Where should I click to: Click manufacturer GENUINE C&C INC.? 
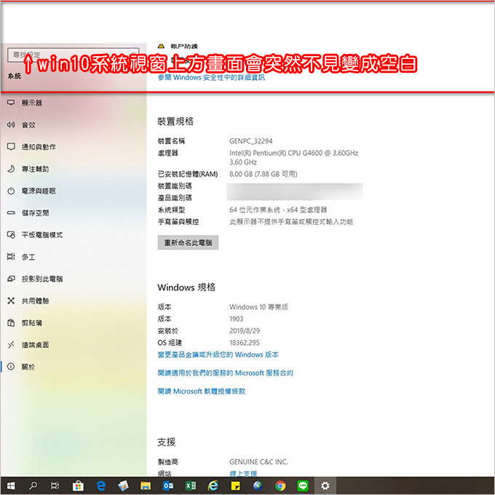click(x=258, y=462)
